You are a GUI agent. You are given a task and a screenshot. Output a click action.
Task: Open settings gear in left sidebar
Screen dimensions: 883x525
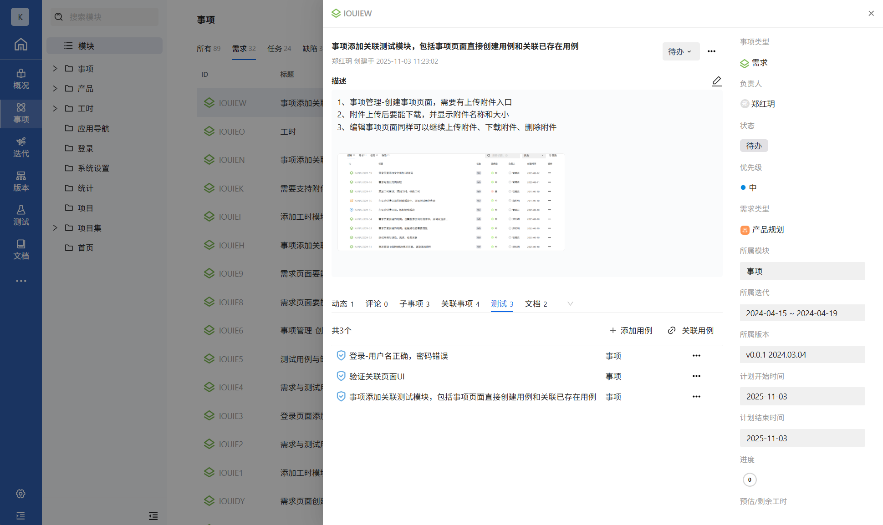(x=20, y=494)
